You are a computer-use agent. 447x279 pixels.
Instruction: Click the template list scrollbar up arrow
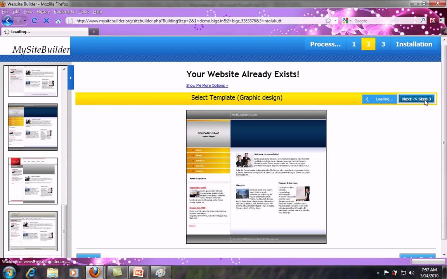64,69
